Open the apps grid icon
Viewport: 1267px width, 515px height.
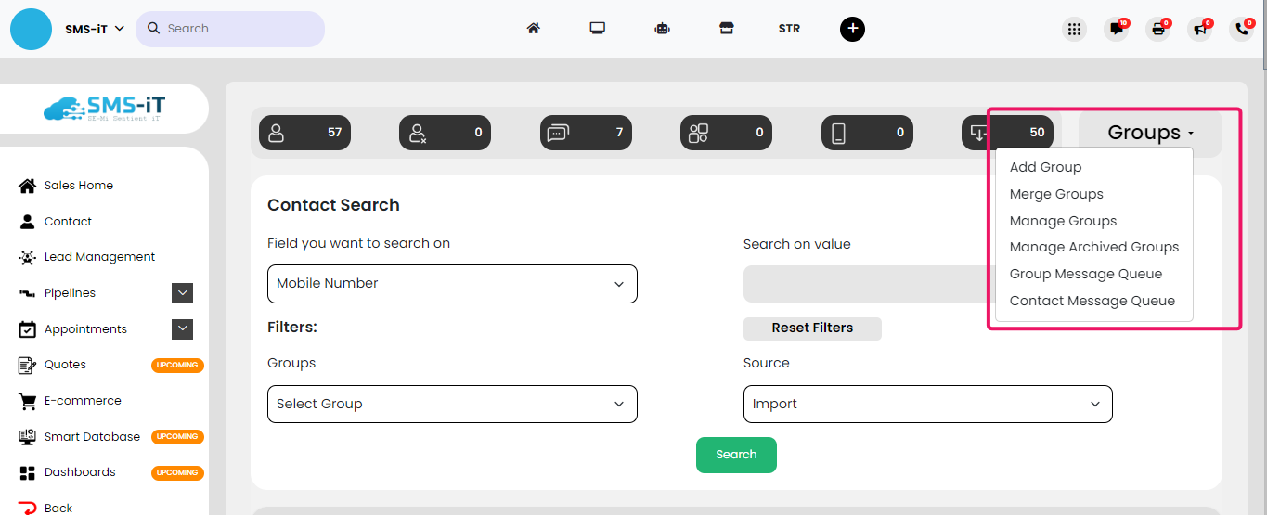[x=1074, y=29]
